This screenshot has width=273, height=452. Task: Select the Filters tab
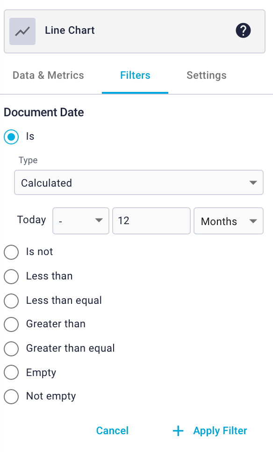tap(135, 75)
